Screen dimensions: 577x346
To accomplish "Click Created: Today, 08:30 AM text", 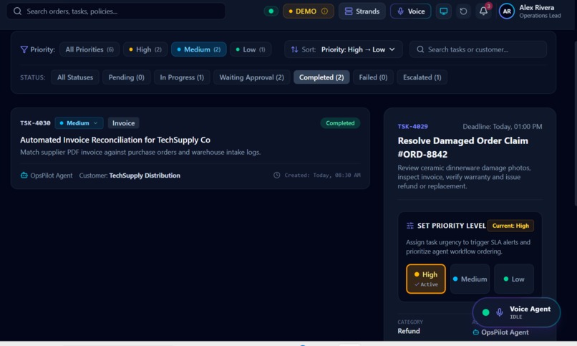I will 322,176.
